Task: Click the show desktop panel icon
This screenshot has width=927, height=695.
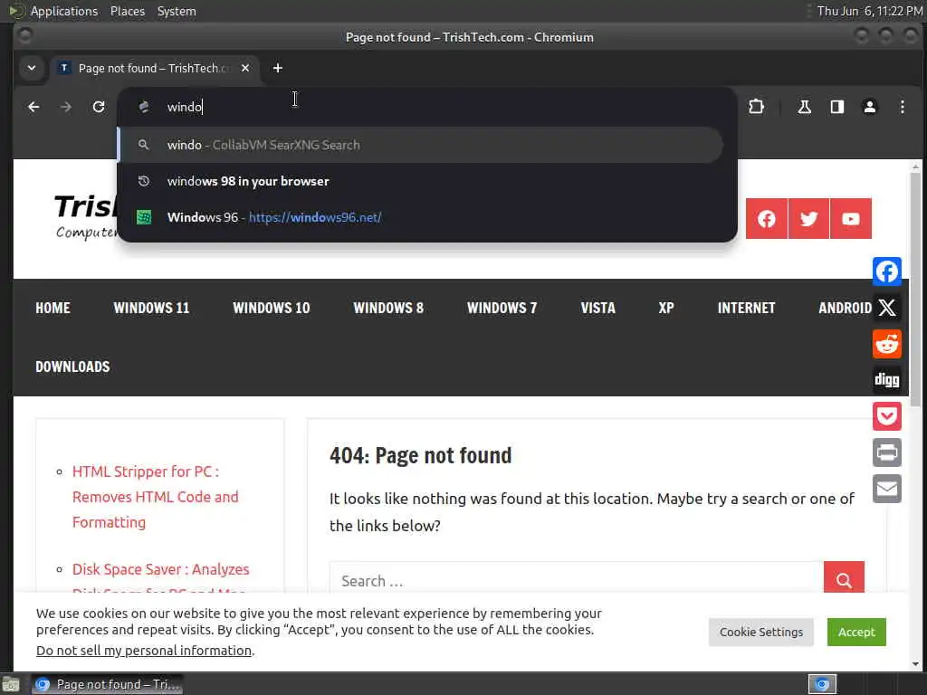Action: pyautogui.click(x=11, y=684)
